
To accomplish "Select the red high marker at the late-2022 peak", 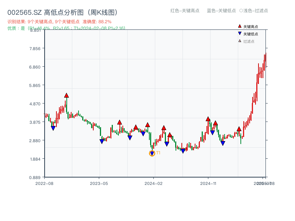I will [x=66, y=95].
